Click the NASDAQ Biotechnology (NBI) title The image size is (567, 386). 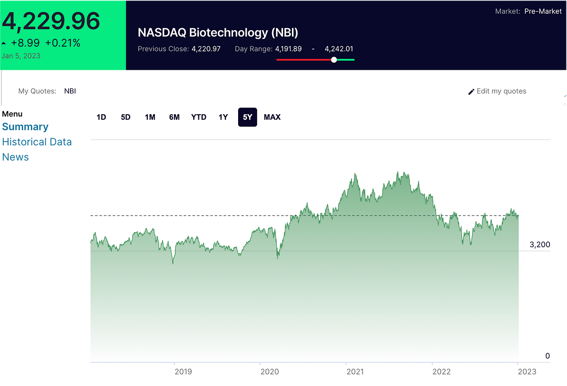pos(218,33)
